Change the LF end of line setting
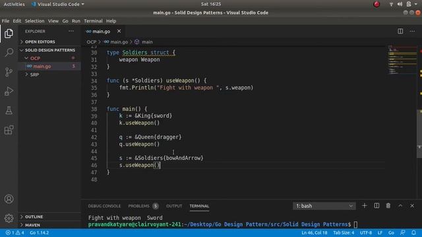422x237 pixels. [380, 232]
